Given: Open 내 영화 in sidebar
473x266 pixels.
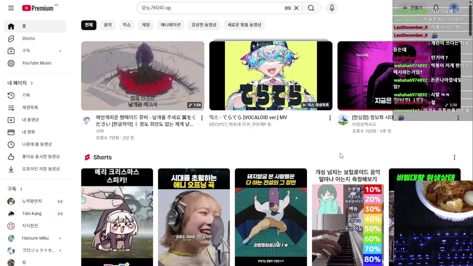Looking at the screenshot, I should [35, 132].
